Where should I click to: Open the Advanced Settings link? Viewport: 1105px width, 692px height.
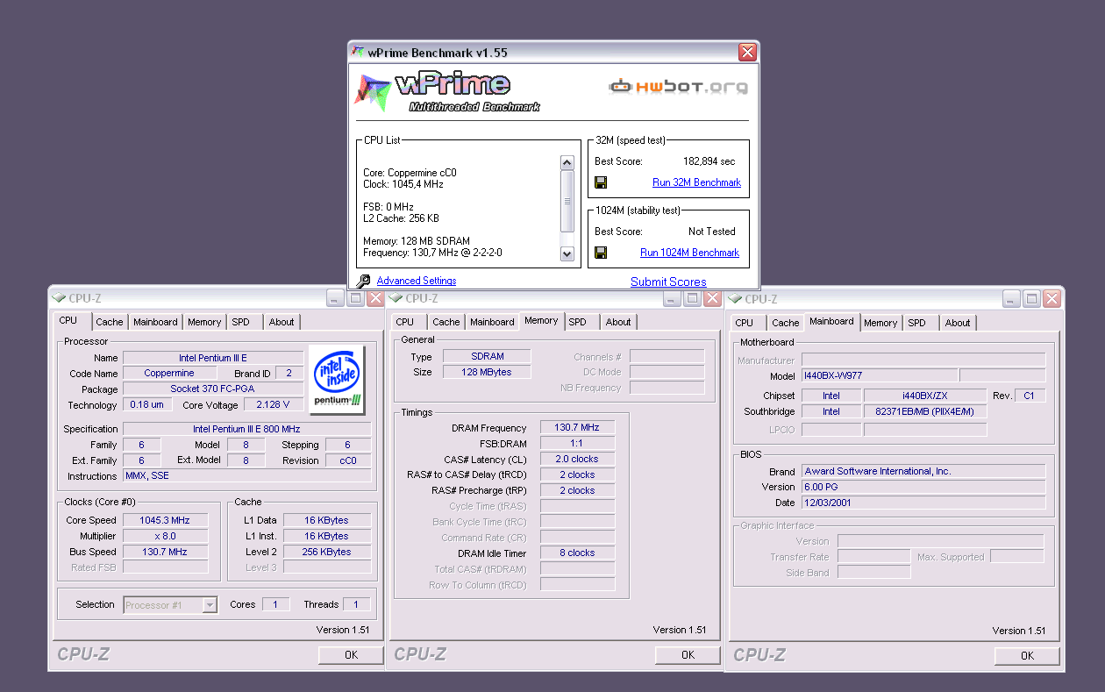(x=417, y=281)
